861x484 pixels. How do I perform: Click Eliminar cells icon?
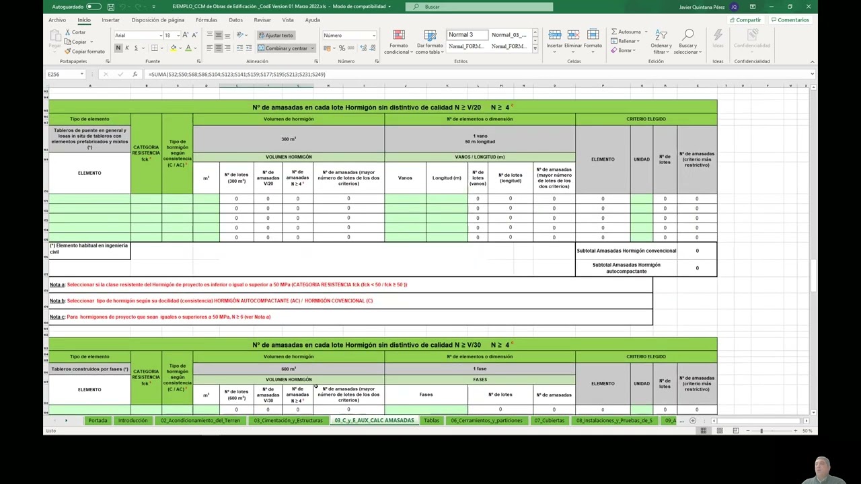[x=573, y=39]
